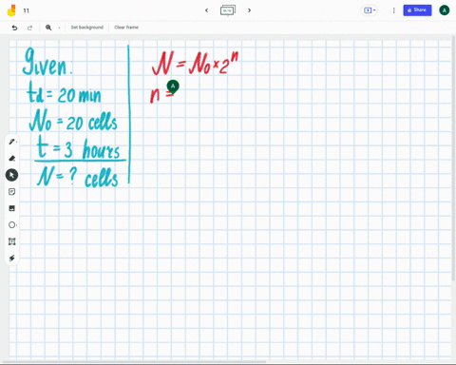Open the more options three-dot menu
The image size is (456, 365).
tap(394, 10)
